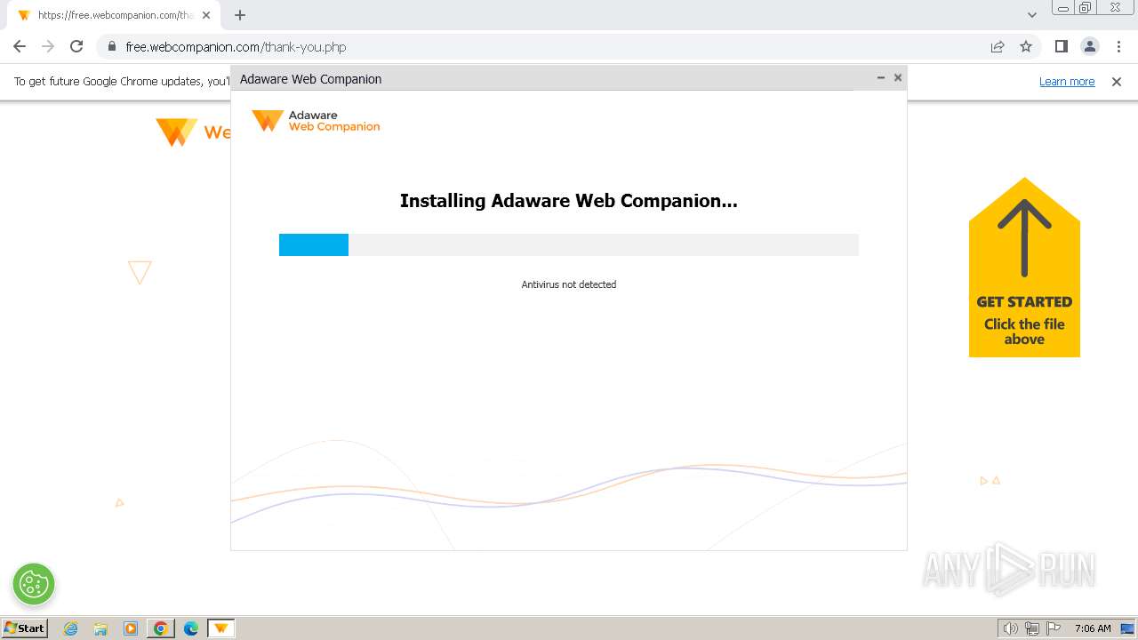
Task: Open the cookie settings button
Action: [34, 584]
